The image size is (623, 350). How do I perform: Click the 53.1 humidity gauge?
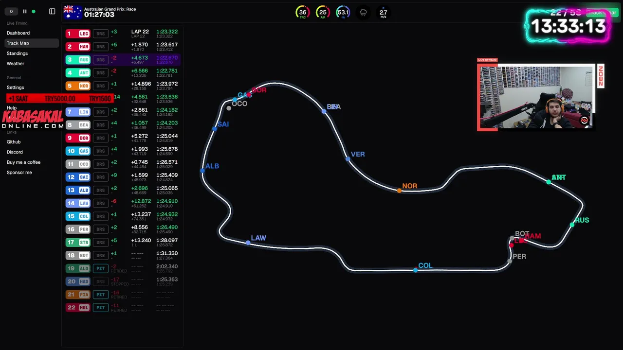343,13
